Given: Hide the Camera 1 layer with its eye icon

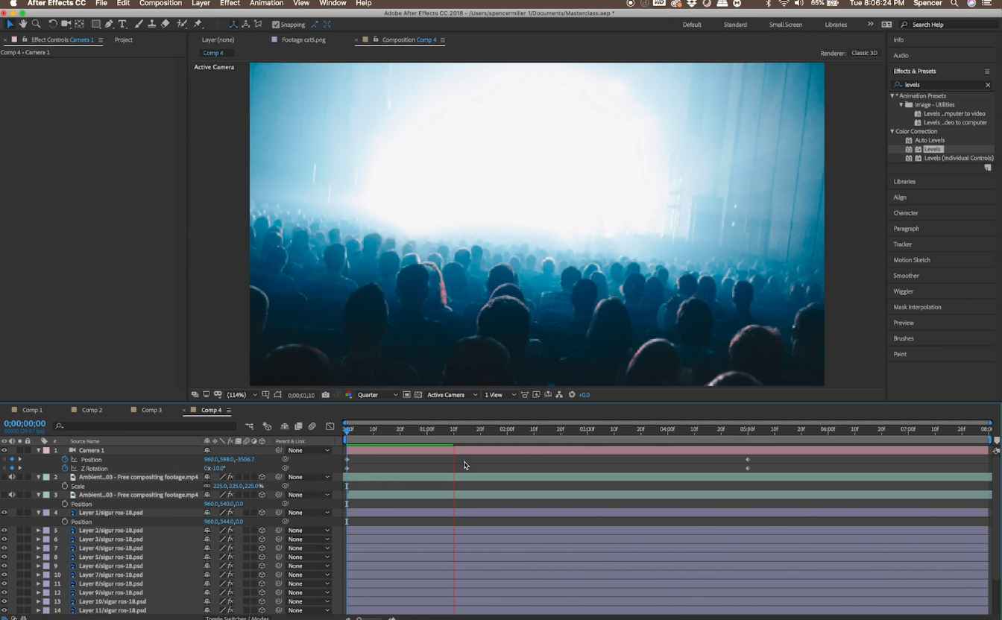Looking at the screenshot, I should tap(4, 451).
